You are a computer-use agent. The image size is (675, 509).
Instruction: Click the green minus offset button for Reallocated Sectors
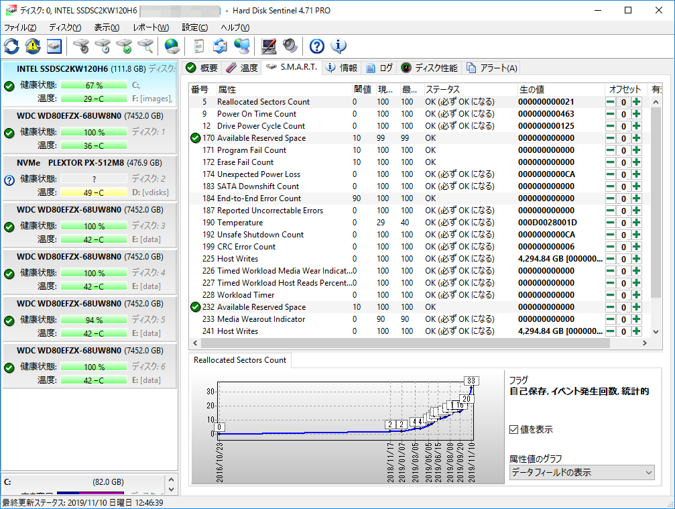[x=610, y=102]
